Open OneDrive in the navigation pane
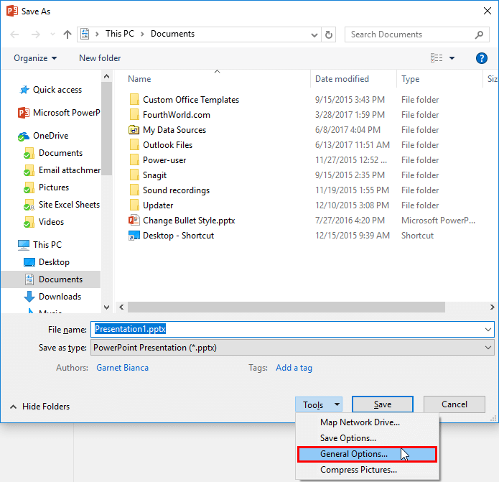The image size is (499, 482). point(52,136)
